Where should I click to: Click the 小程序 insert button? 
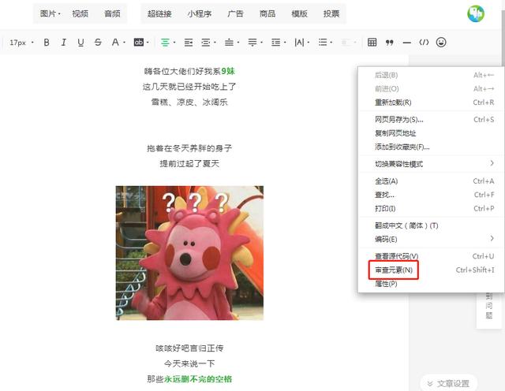click(200, 14)
